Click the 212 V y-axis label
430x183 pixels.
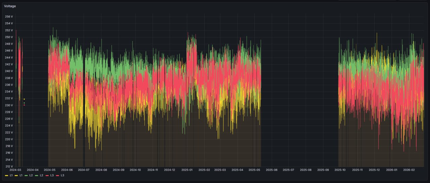(9, 166)
